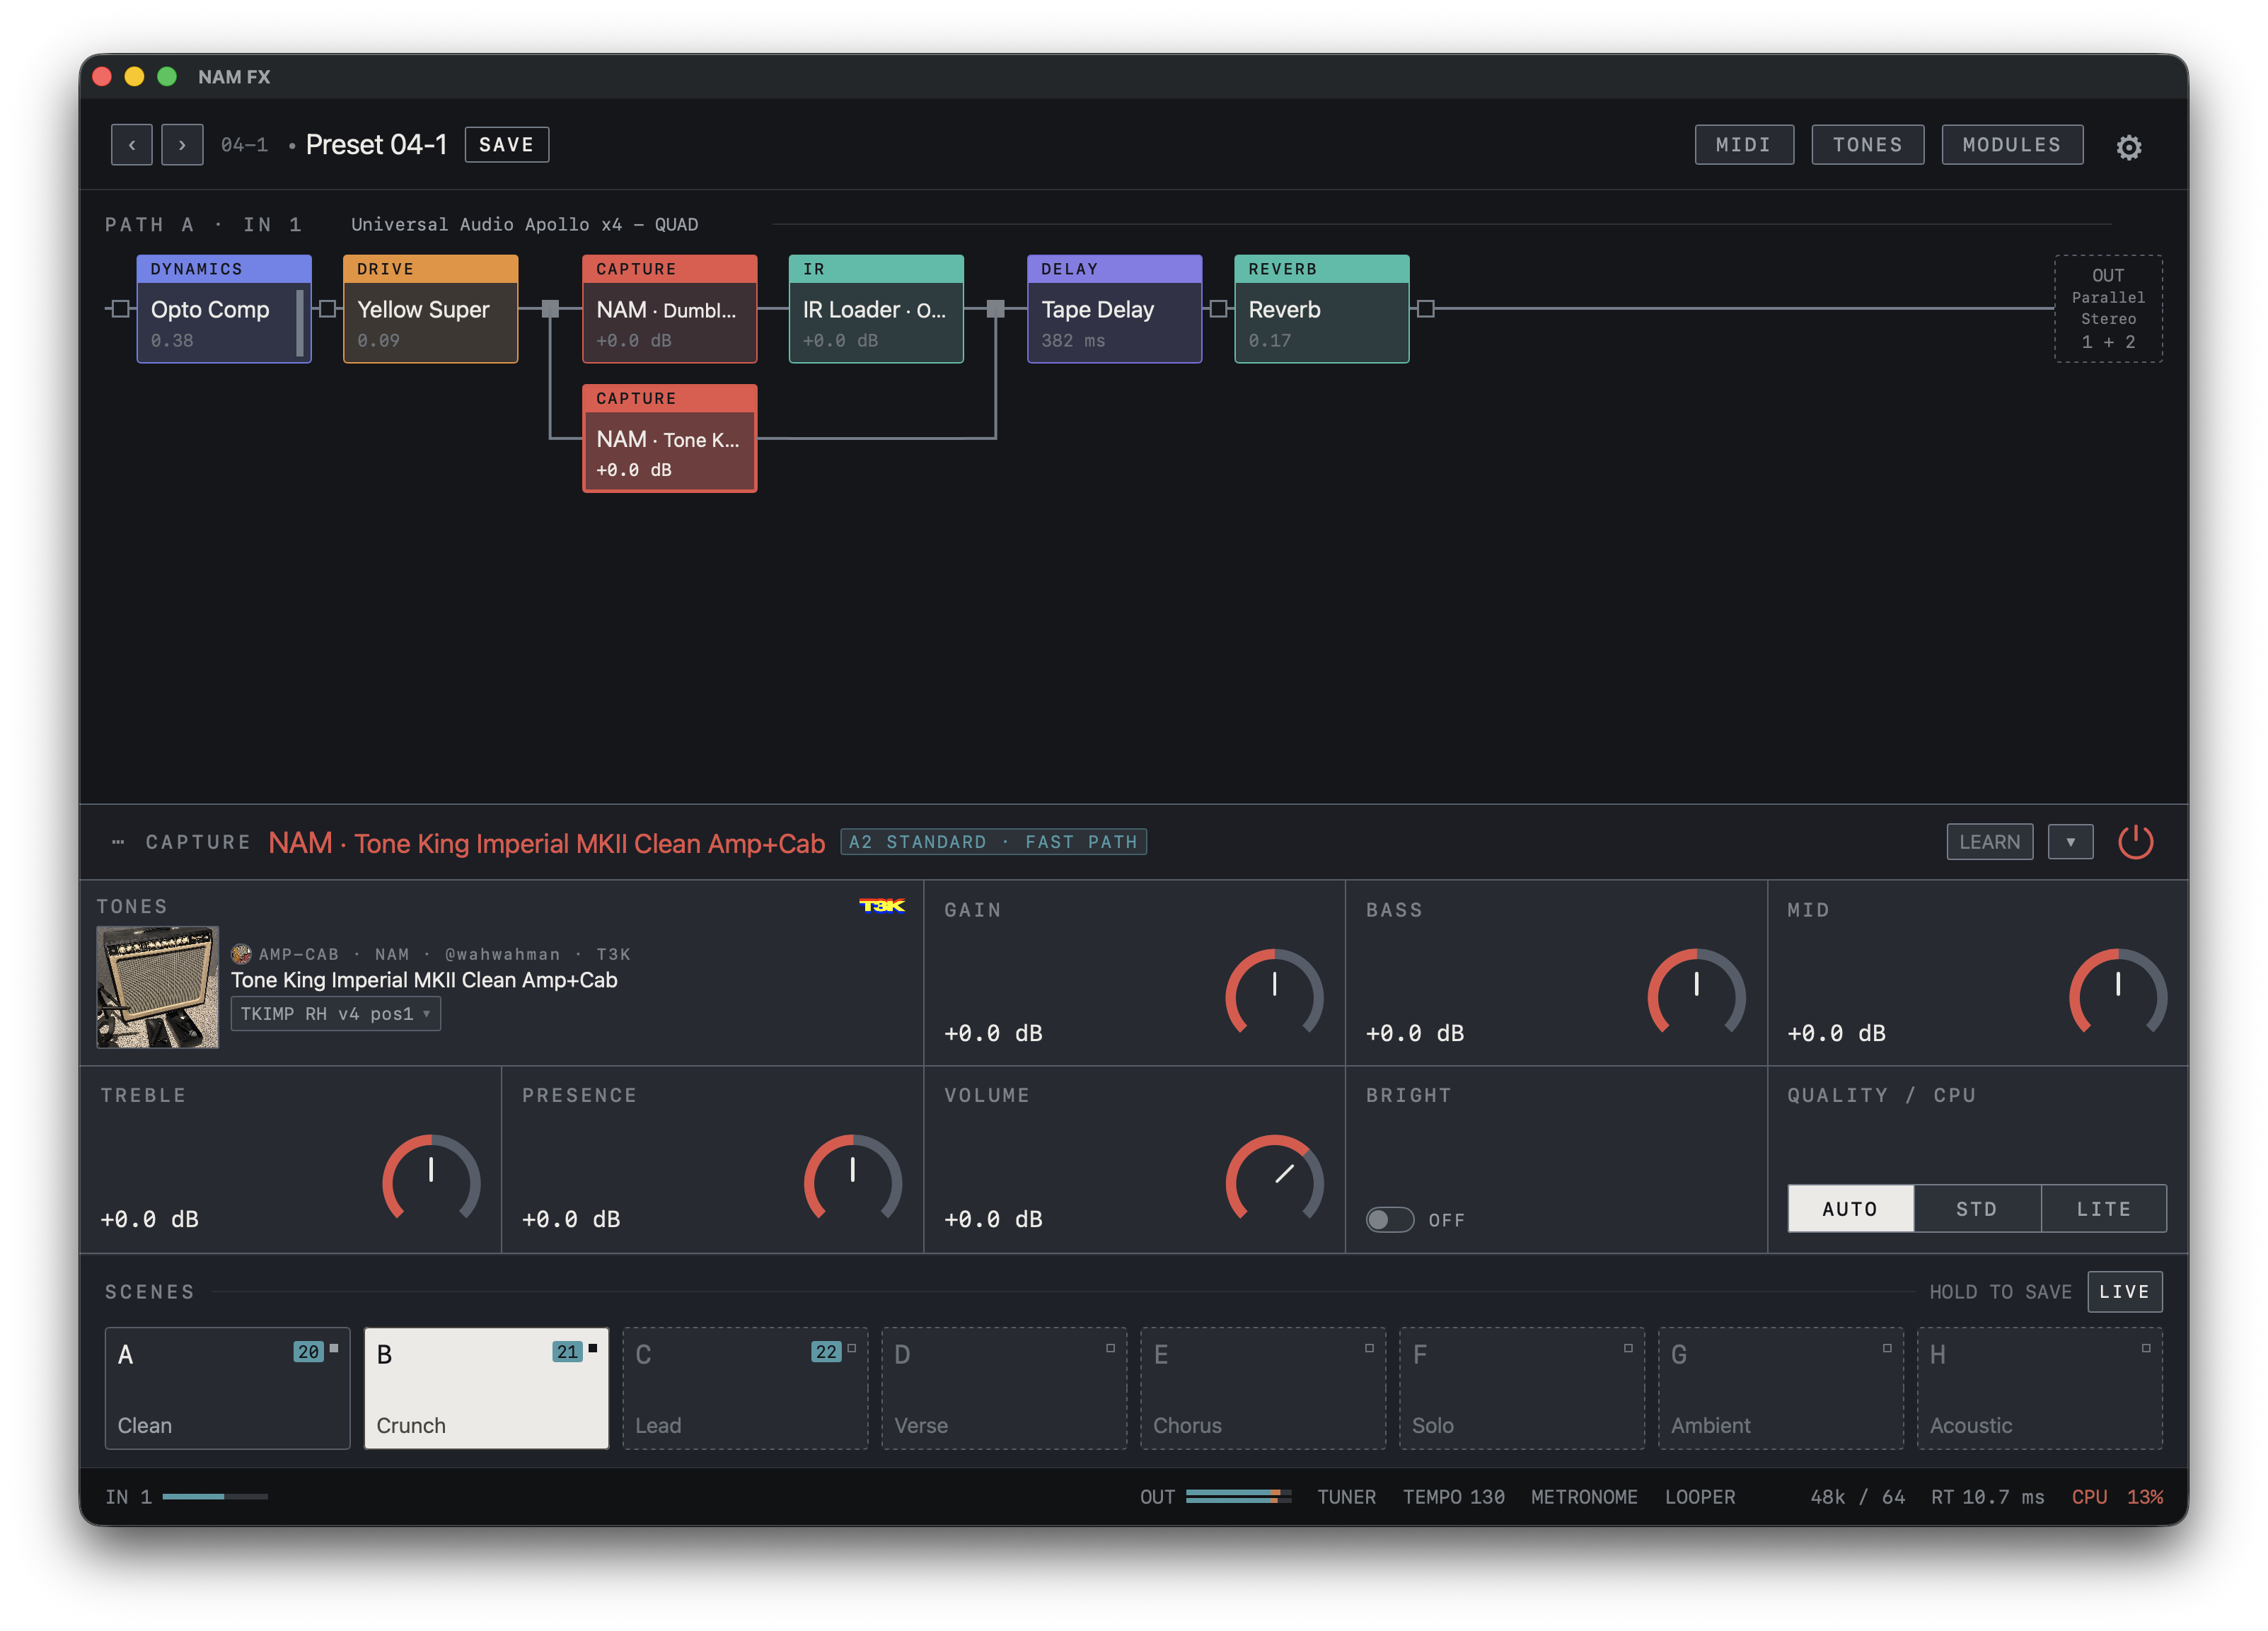This screenshot has width=2268, height=1631.
Task: Select the IR Loader block
Action: (876, 309)
